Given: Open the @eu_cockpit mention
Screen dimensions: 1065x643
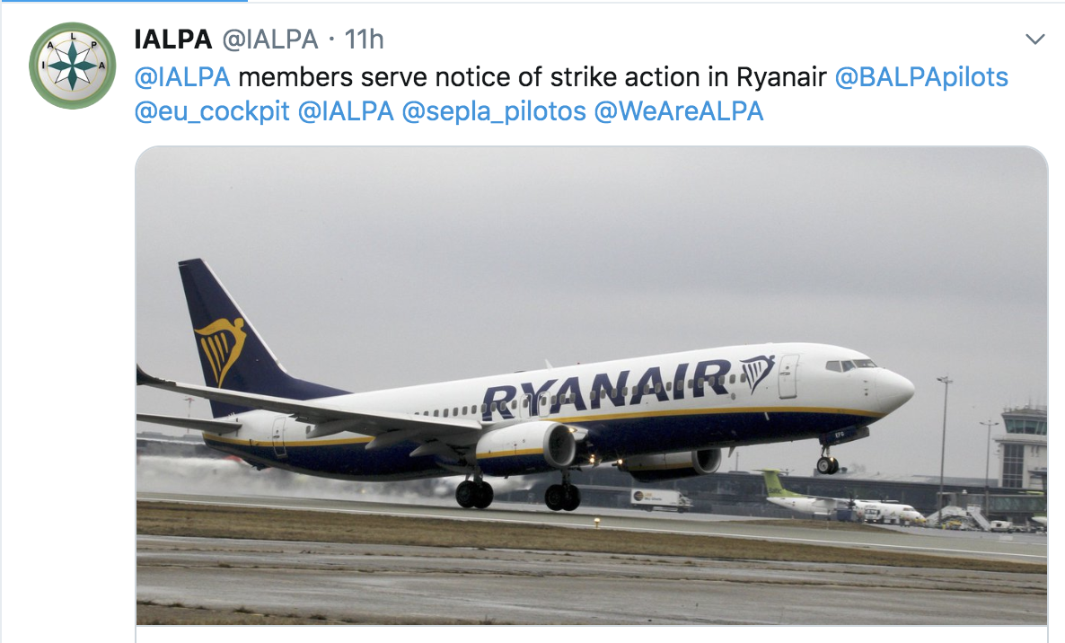Looking at the screenshot, I should click(212, 113).
